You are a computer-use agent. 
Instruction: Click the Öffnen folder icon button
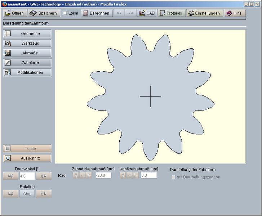[14, 13]
